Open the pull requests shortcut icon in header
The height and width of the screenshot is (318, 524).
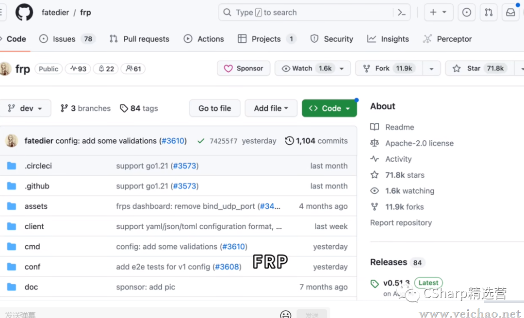pos(489,12)
